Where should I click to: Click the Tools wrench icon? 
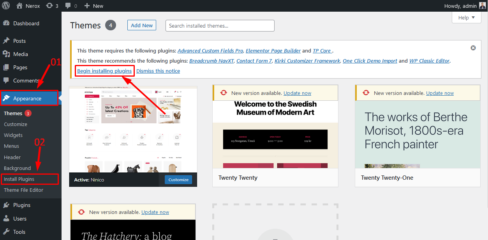pyautogui.click(x=6, y=232)
